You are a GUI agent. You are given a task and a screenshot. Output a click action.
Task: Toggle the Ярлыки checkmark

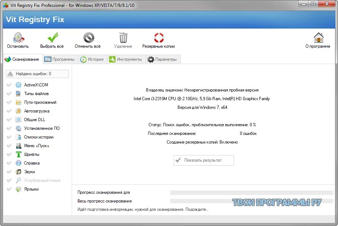tap(9, 189)
